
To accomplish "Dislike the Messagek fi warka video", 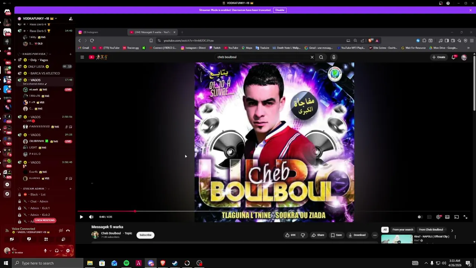I will coord(303,235).
